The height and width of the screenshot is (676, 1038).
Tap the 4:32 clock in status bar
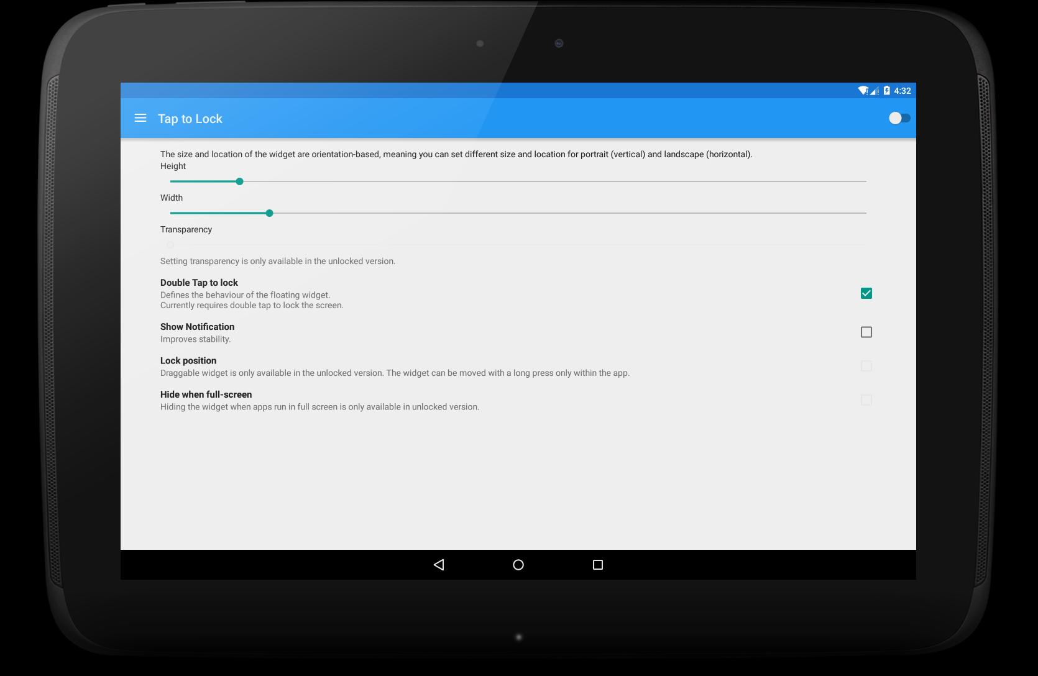click(903, 91)
